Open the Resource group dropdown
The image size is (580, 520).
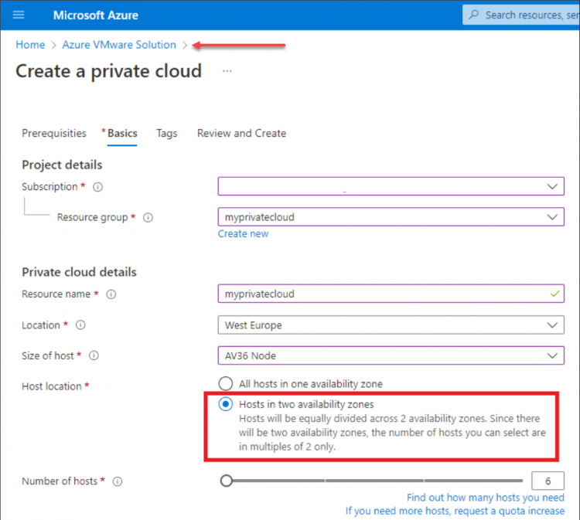point(391,217)
